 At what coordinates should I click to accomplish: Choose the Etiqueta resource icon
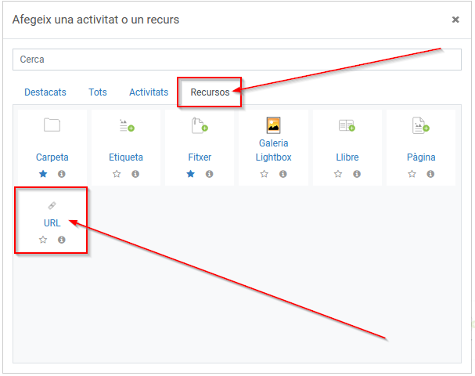[x=126, y=125]
